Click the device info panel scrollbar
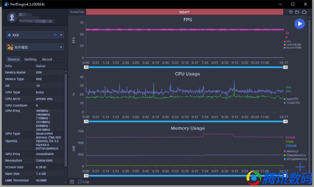The image size is (314, 187). pyautogui.click(x=66, y=120)
